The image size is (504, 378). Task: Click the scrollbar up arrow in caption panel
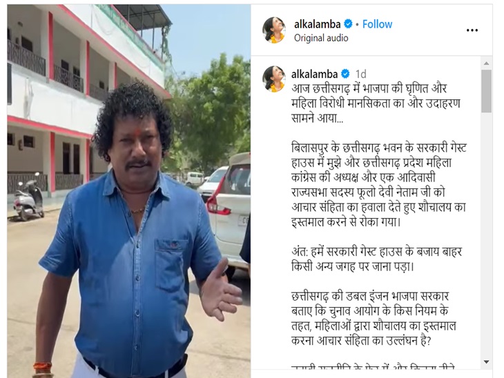tap(486, 63)
